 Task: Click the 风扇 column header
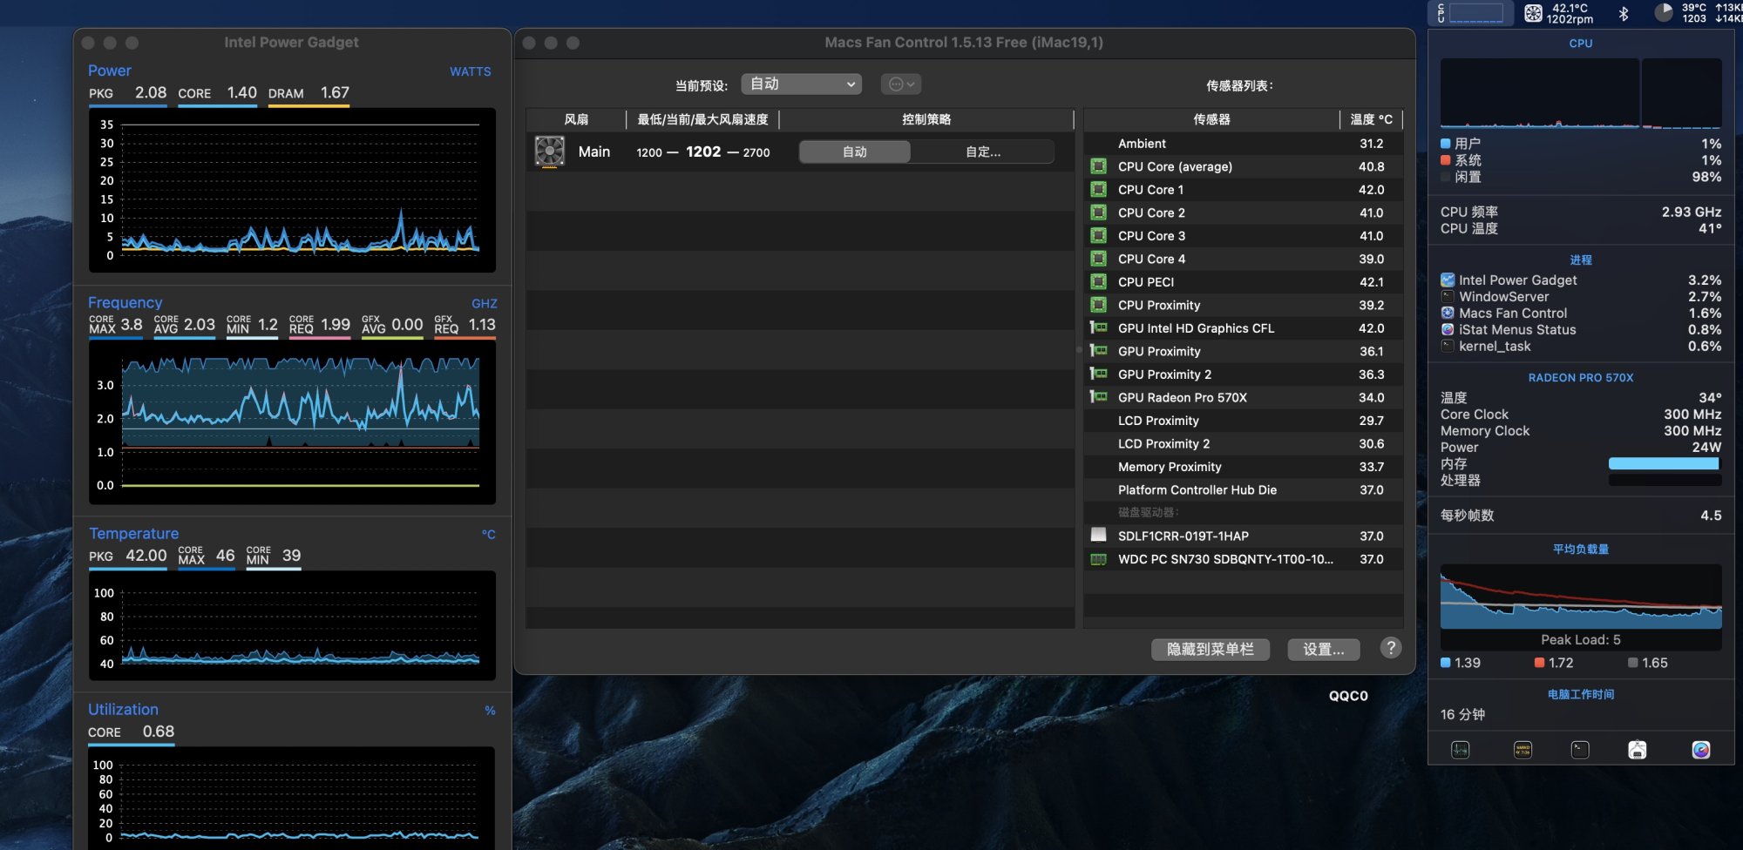[576, 119]
